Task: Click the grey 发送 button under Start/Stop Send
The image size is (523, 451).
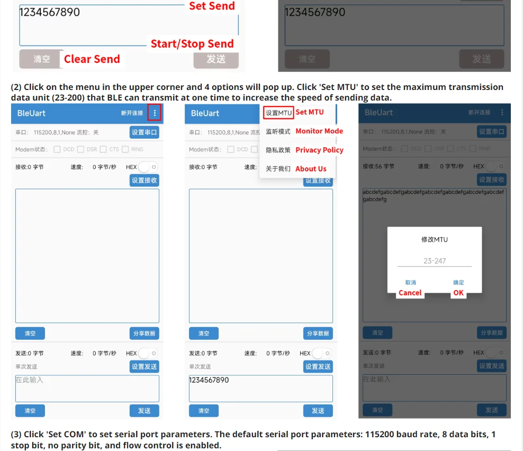Action: click(216, 59)
